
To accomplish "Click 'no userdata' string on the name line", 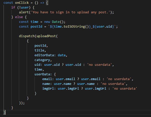I will 113,84.
